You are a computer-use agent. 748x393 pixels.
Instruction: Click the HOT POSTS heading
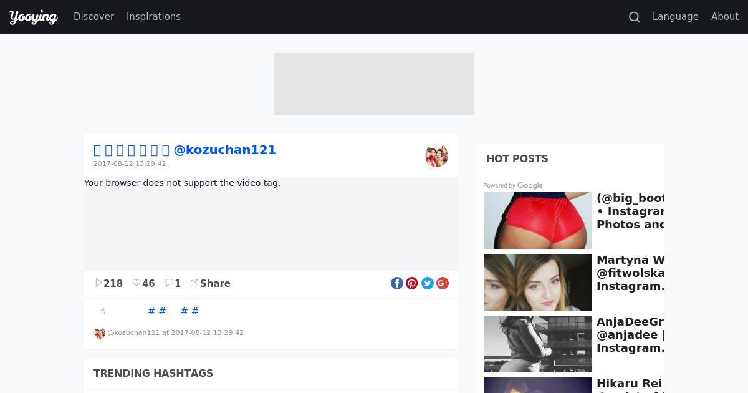(517, 158)
